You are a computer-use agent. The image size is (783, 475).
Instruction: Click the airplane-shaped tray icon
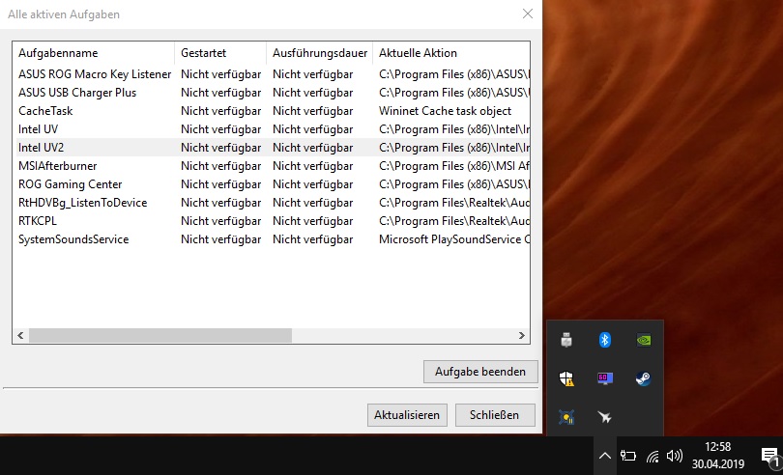(x=605, y=417)
